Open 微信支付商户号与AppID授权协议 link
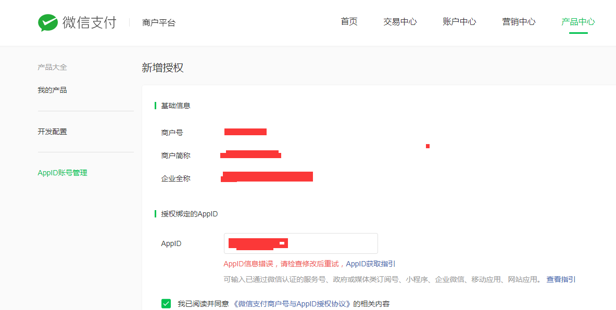Viewport: 616px width, 310px height. [291, 304]
